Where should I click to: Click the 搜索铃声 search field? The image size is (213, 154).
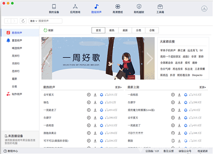coord(50,21)
